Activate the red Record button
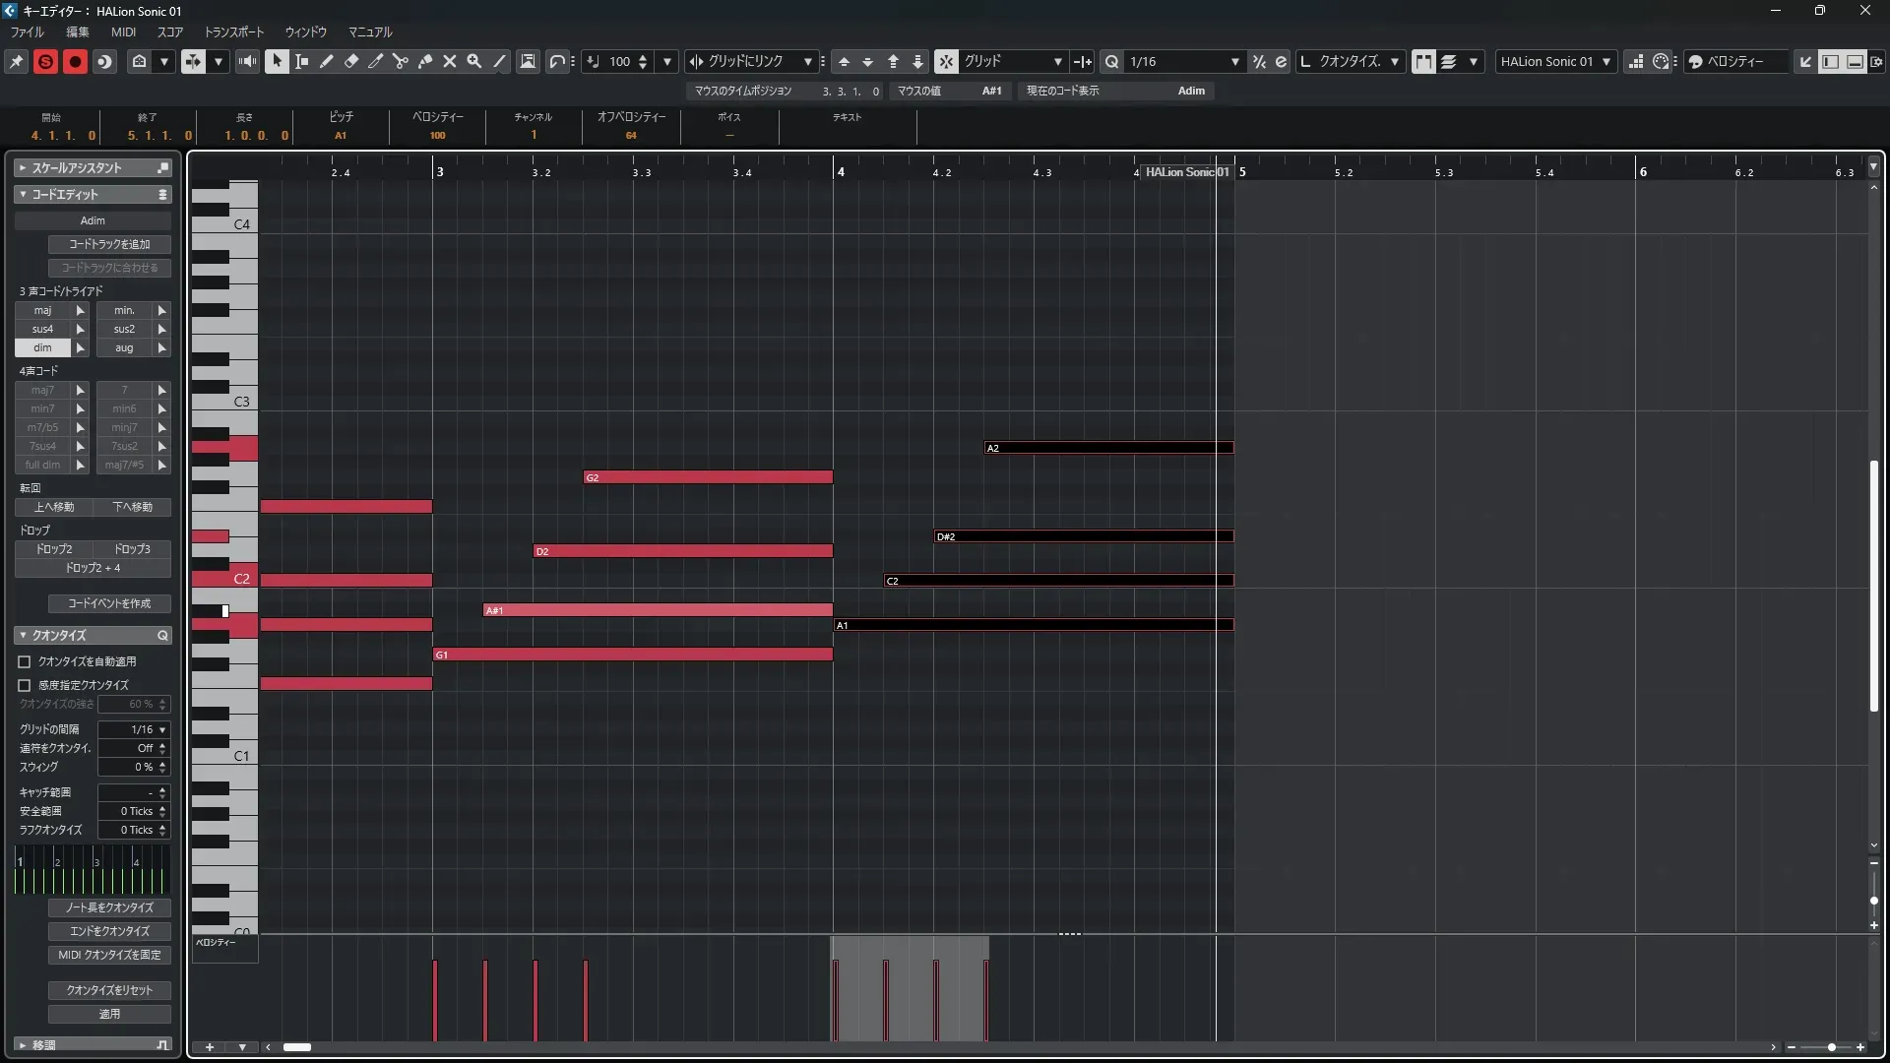 (x=75, y=61)
